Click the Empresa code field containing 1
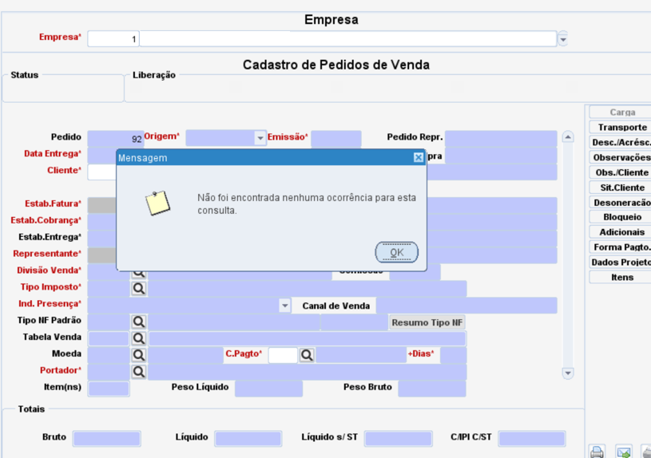Screen dimensions: 651x458 113,39
